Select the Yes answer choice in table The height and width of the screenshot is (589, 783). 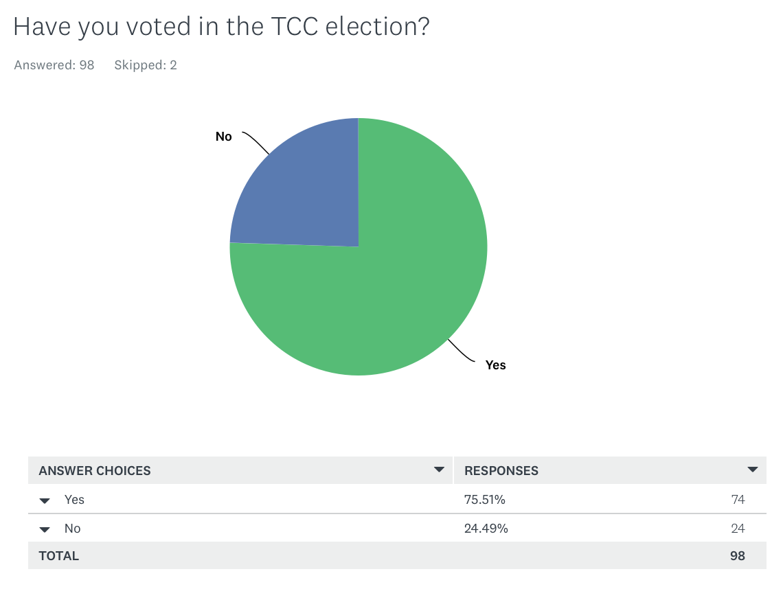[74, 500]
